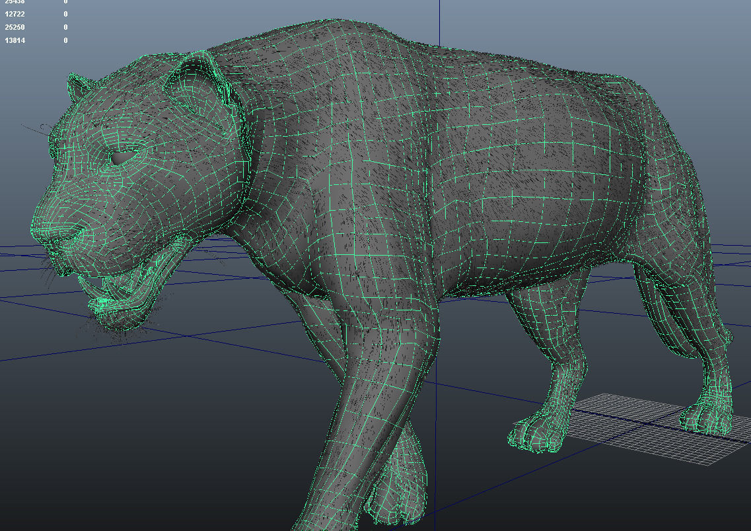Screen dimensions: 751x531
Task: Select the vertical blue axis line above the back
Action: pyautogui.click(x=439, y=22)
